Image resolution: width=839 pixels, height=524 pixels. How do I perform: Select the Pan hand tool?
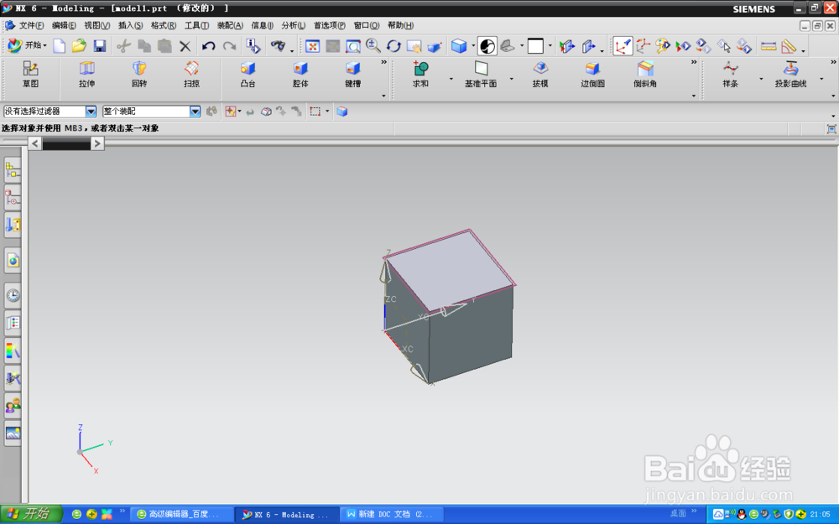tap(414, 46)
